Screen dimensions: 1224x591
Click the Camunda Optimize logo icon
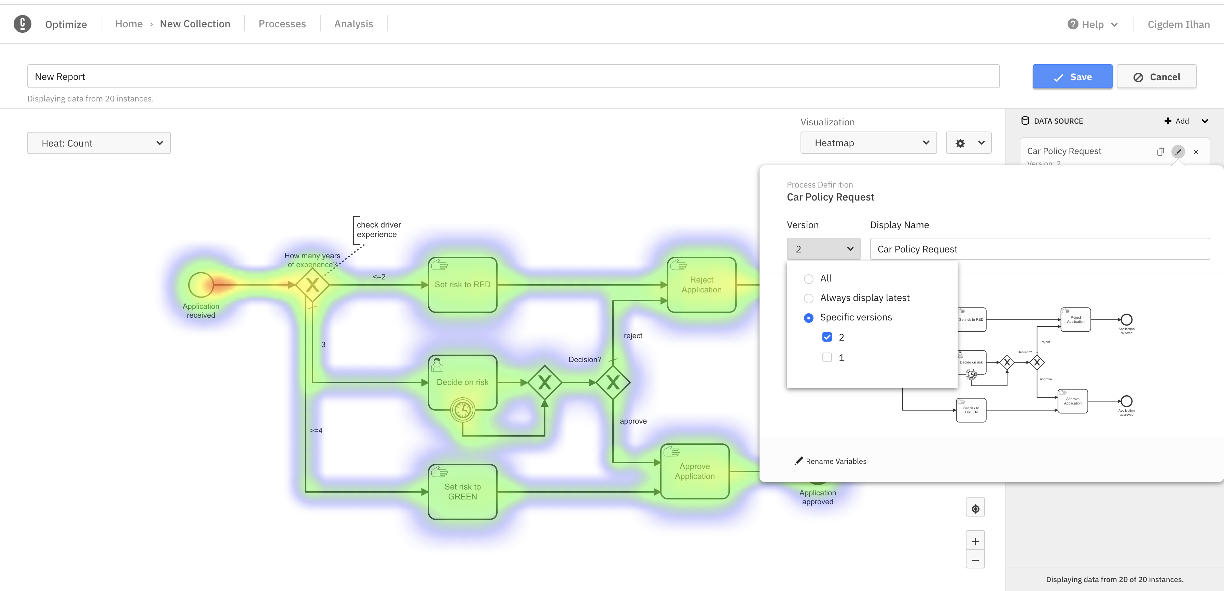22,24
